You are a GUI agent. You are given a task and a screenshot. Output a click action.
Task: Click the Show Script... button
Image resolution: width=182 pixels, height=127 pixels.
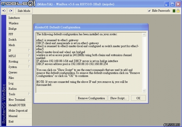pyautogui.click(x=118, y=98)
